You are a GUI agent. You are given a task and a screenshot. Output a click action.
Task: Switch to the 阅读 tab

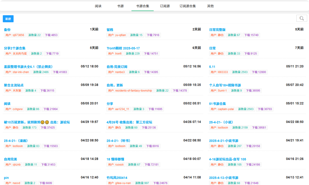pyautogui.click(x=98, y=6)
